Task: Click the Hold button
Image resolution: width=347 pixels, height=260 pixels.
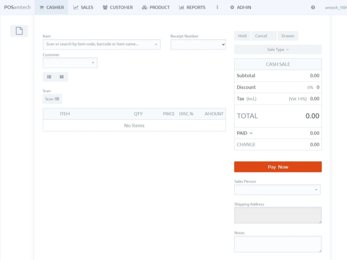Action: pos(242,36)
